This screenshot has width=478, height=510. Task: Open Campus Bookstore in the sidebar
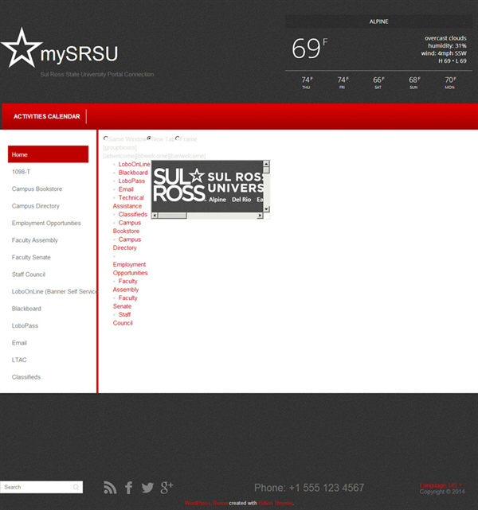coord(37,189)
